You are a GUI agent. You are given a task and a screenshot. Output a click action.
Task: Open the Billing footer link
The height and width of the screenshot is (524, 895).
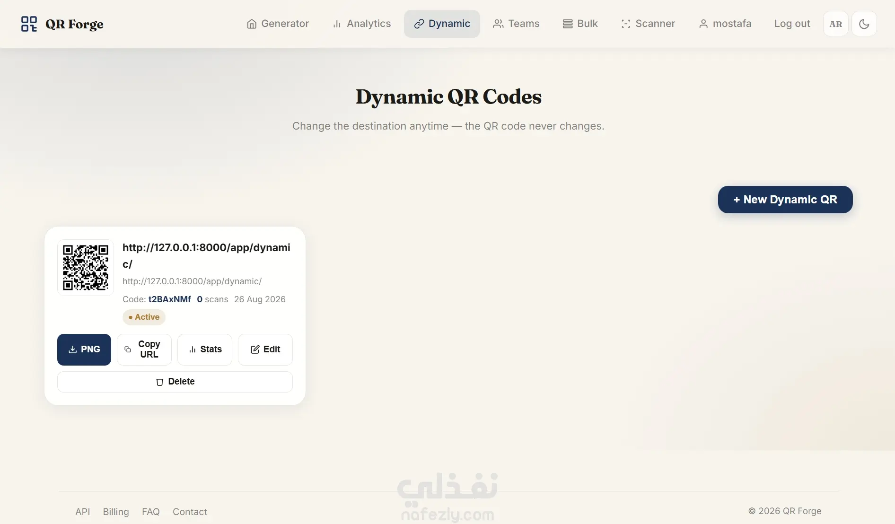coord(116,512)
